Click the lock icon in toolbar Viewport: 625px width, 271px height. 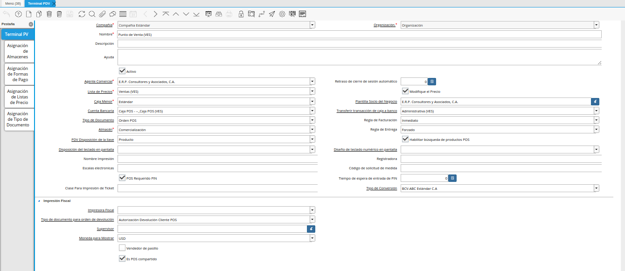coord(241,14)
